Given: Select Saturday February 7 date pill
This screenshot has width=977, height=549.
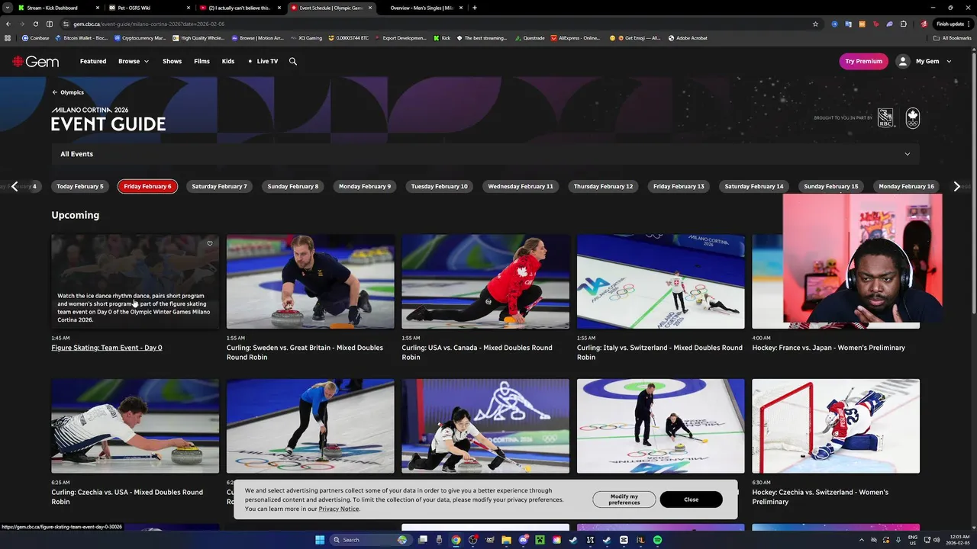Looking at the screenshot, I should click(x=219, y=186).
